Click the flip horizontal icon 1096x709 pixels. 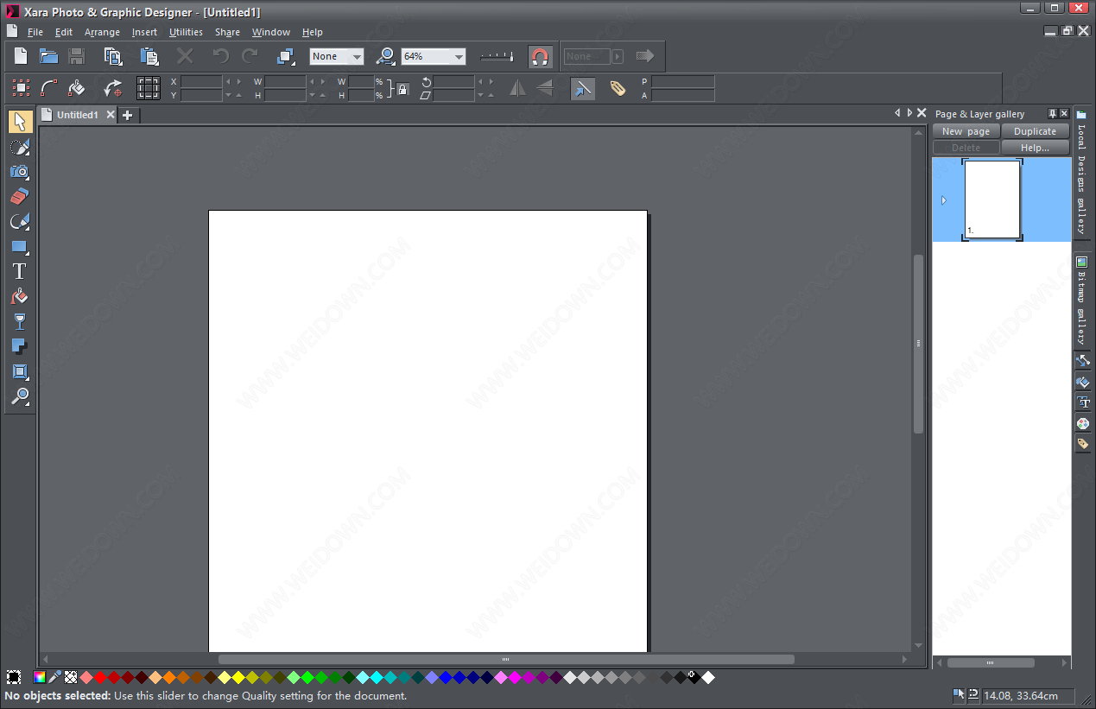coord(517,88)
